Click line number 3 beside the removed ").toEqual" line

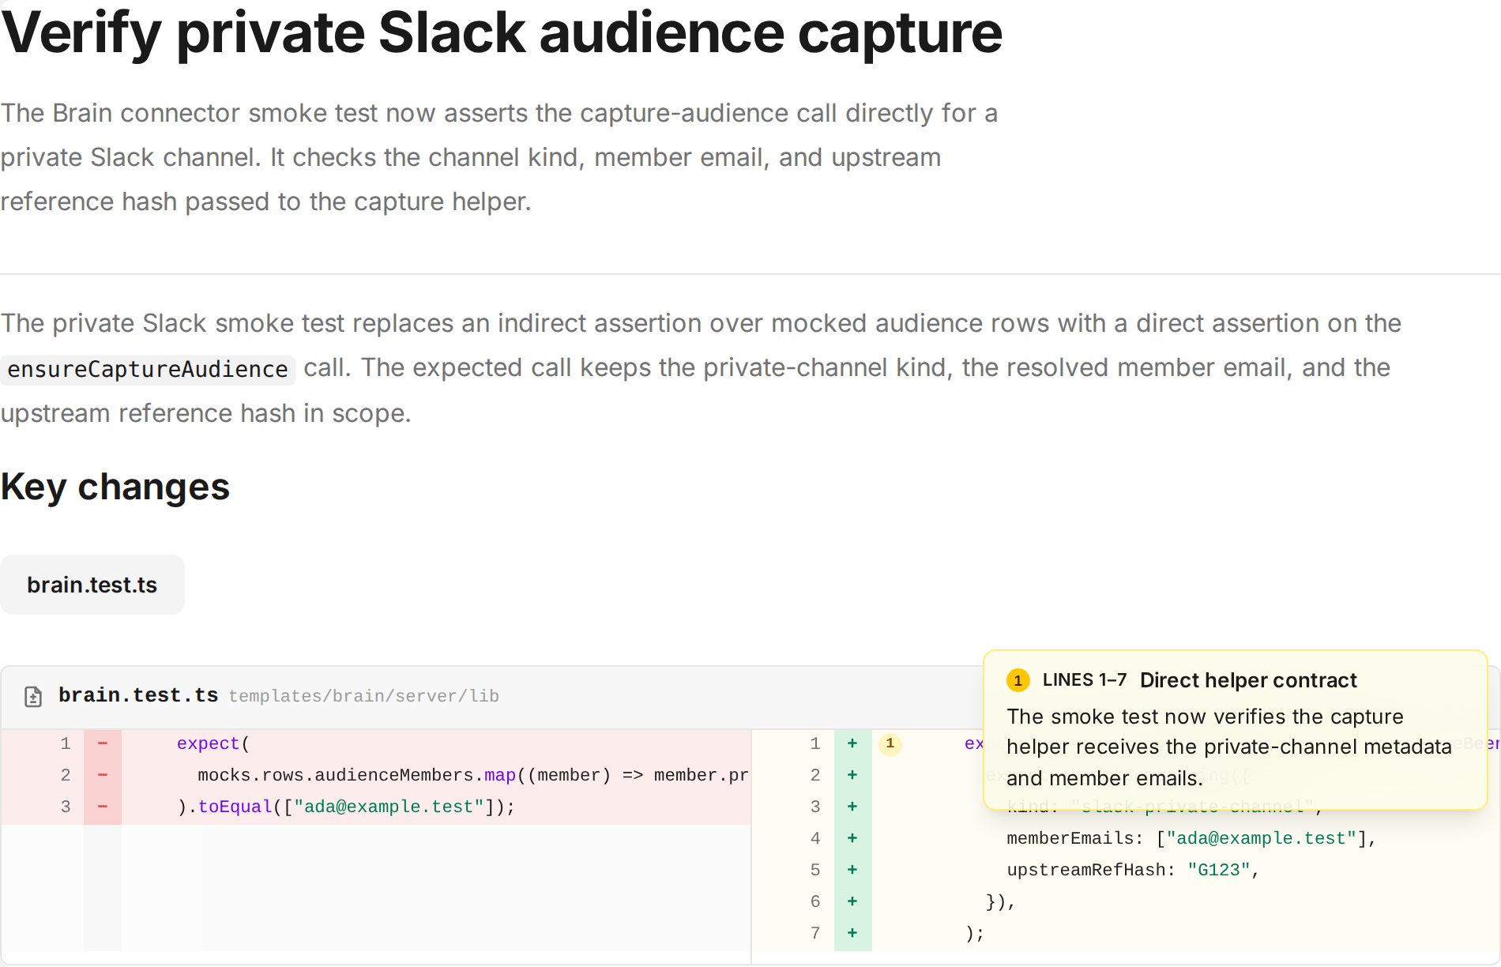[66, 807]
